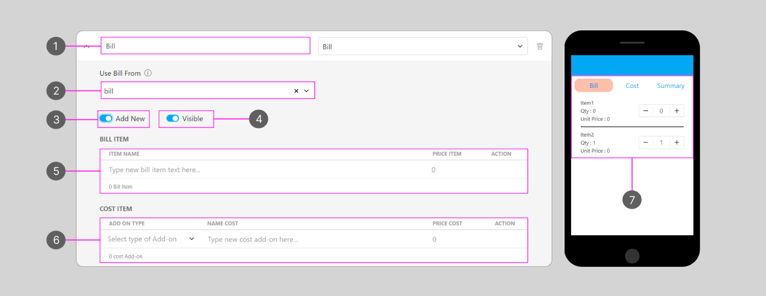Toggle the Add New switch
The image size is (766, 296).
tap(106, 118)
